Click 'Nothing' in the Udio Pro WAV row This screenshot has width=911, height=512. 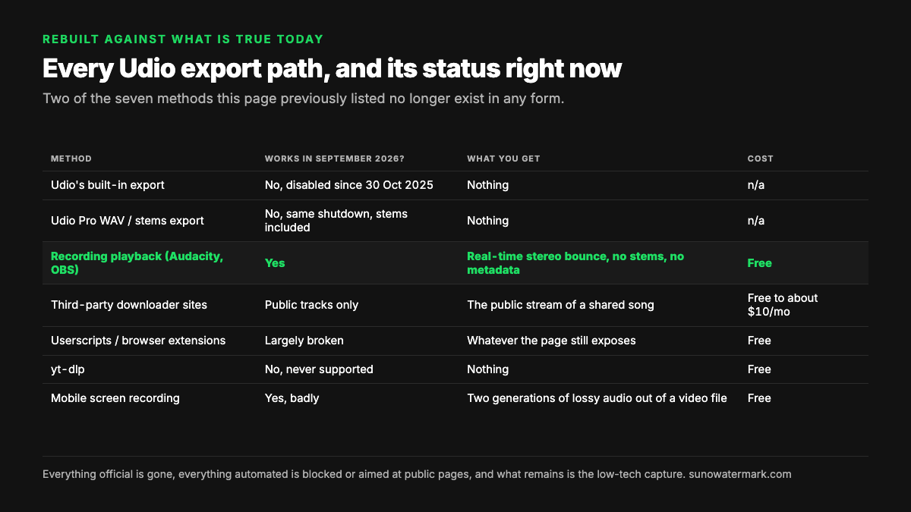click(x=487, y=221)
